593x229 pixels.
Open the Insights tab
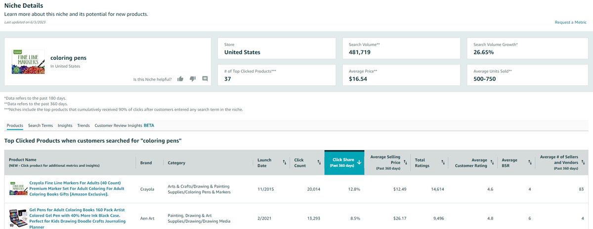(65, 125)
